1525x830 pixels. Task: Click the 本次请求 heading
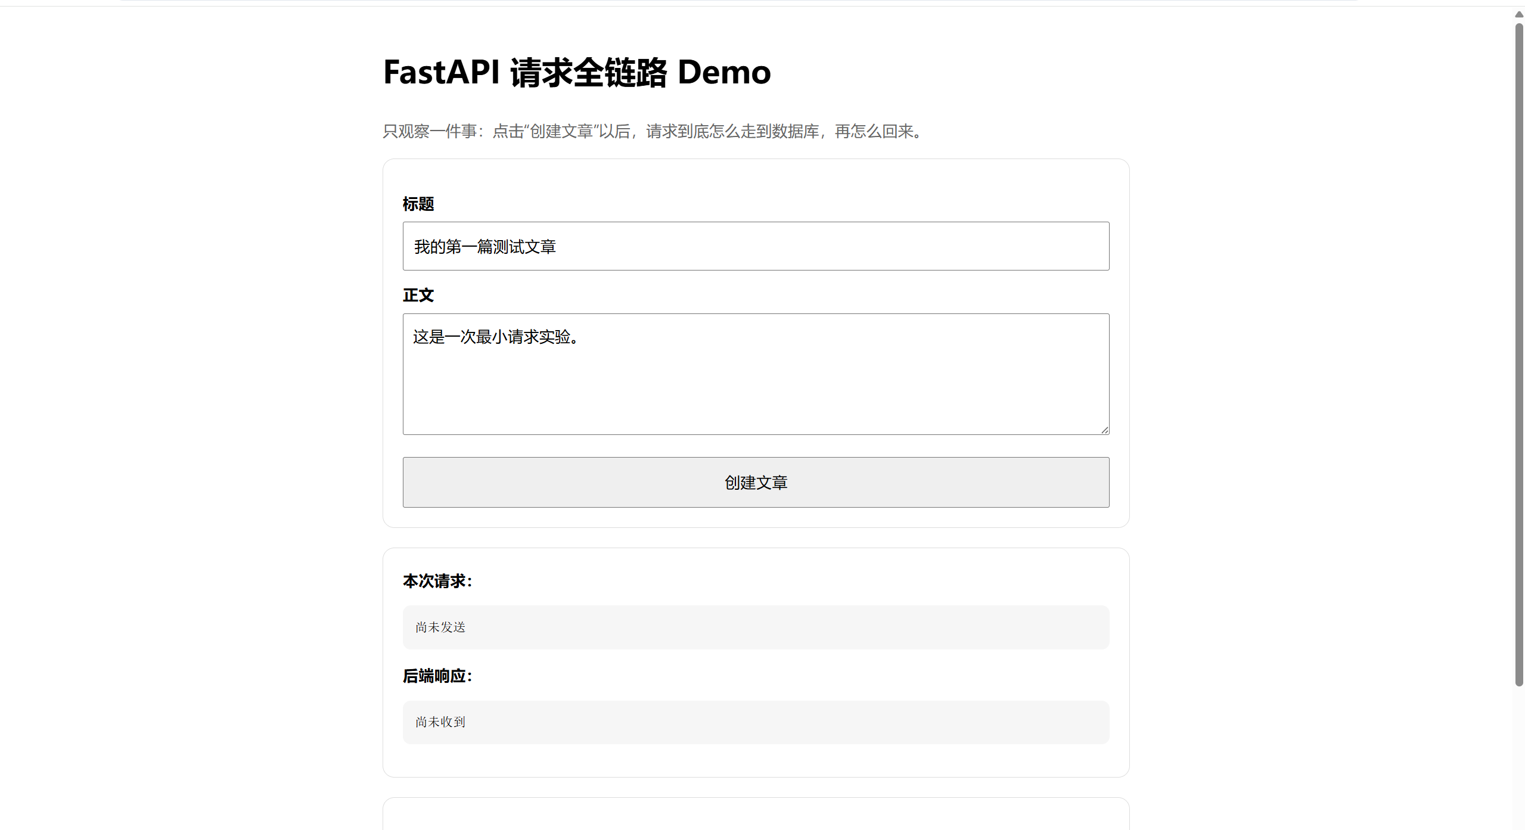click(x=438, y=581)
